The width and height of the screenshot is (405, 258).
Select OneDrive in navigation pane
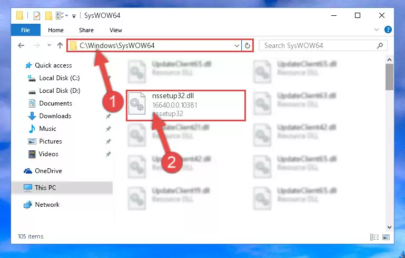[48, 171]
